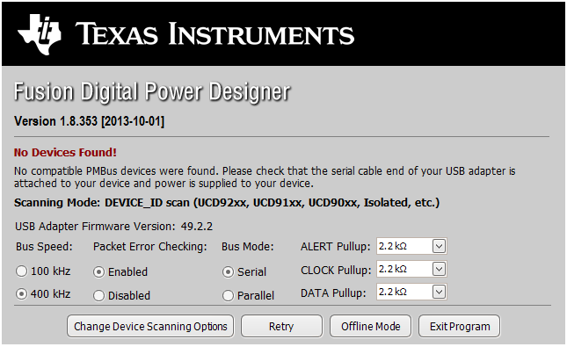Enable Packet Error Checking
The image size is (567, 347).
pyautogui.click(x=99, y=271)
